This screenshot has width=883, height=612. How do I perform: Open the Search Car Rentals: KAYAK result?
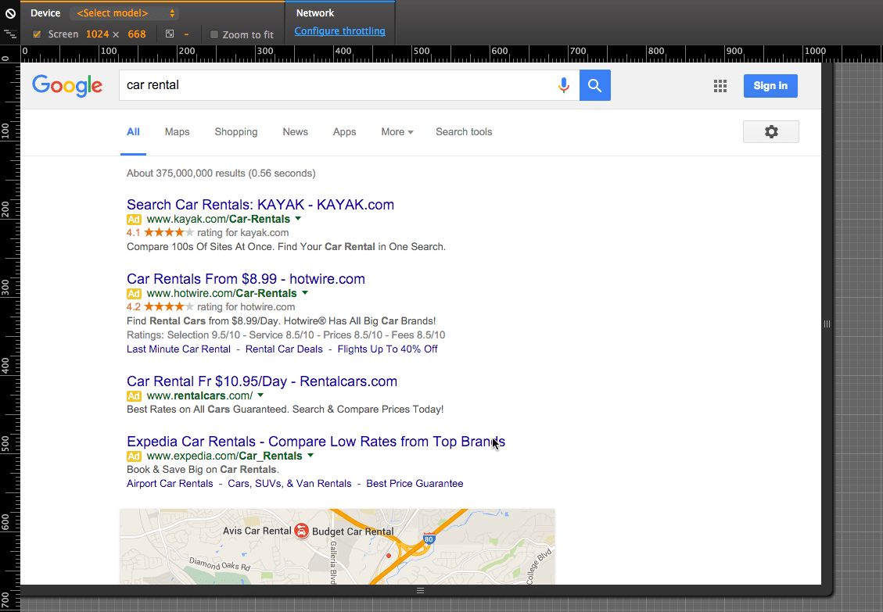coord(260,204)
